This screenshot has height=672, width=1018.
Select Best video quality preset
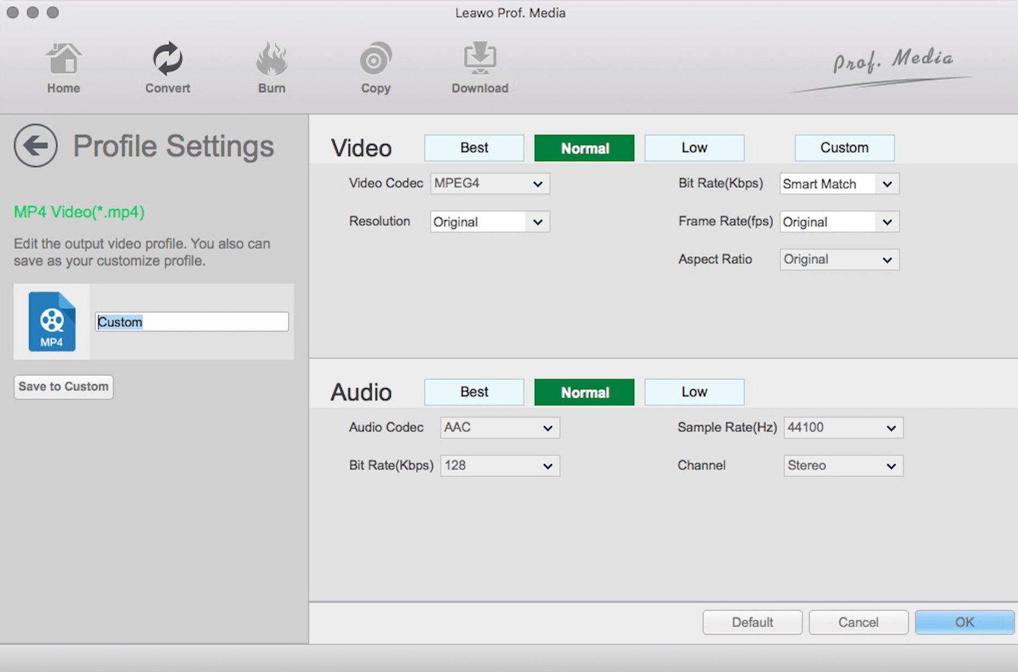click(x=473, y=148)
